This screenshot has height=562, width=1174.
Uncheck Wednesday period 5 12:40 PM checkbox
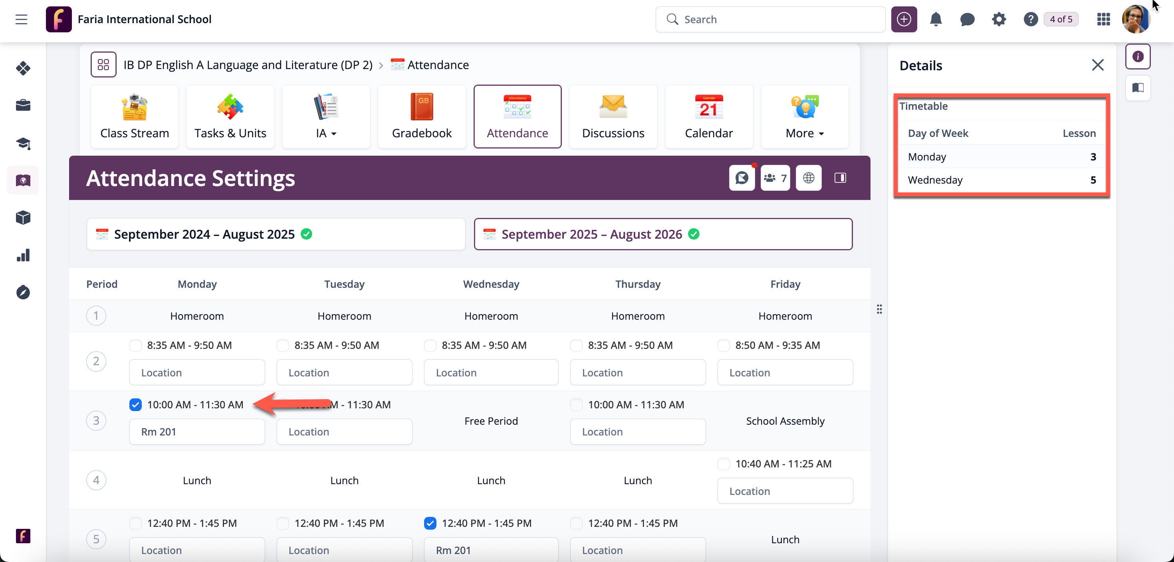coord(430,523)
